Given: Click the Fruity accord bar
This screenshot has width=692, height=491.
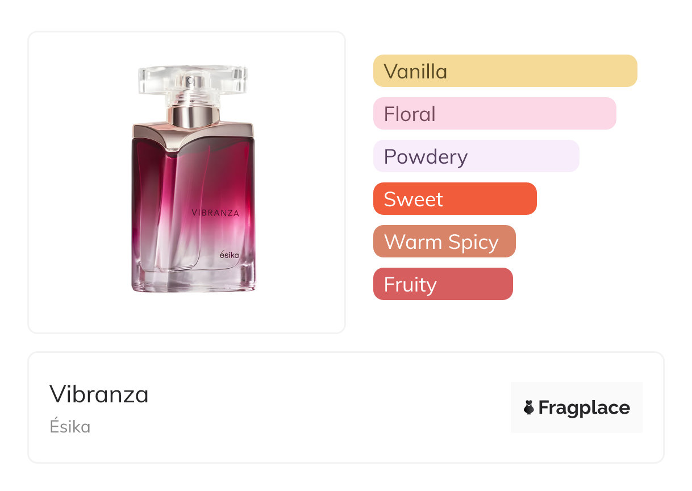Looking at the screenshot, I should (x=443, y=284).
